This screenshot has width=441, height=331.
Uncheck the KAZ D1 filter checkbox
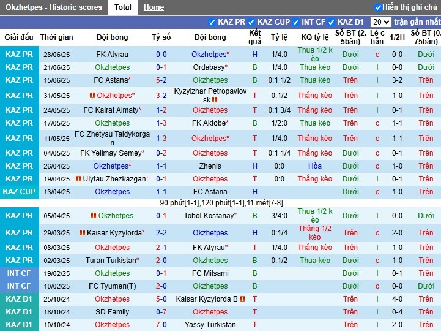point(332,22)
